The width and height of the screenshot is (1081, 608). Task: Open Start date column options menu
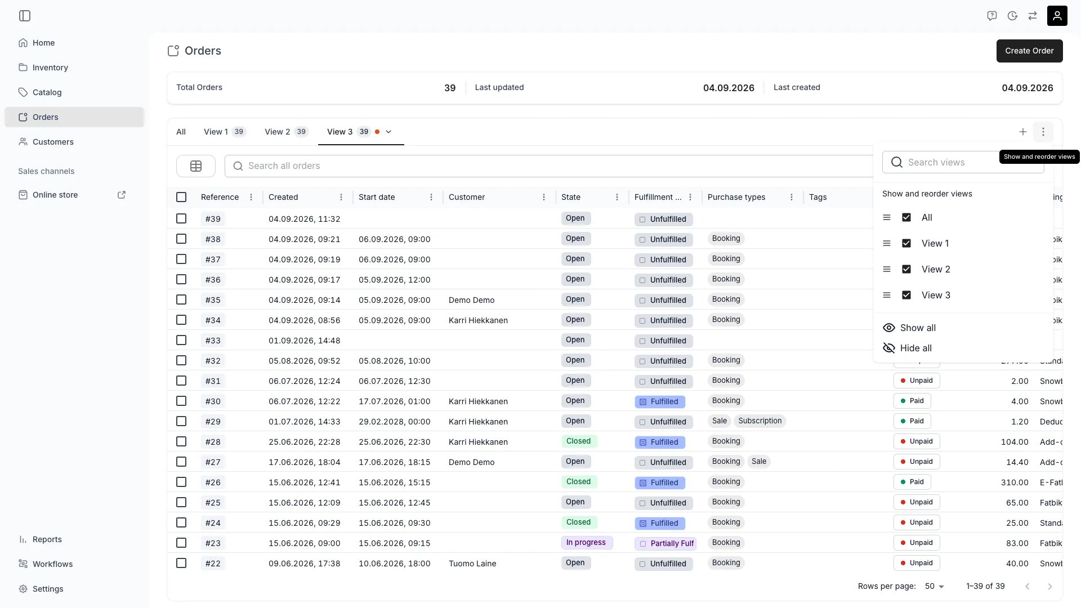tap(431, 197)
